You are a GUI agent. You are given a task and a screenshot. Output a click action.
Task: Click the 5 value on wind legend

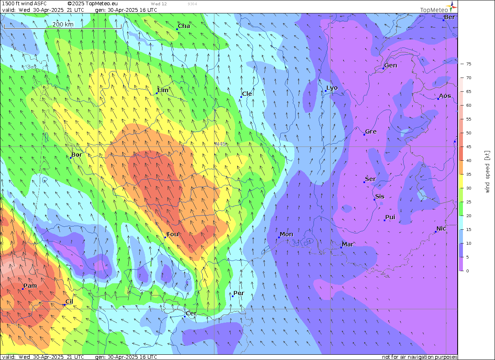point(467,257)
